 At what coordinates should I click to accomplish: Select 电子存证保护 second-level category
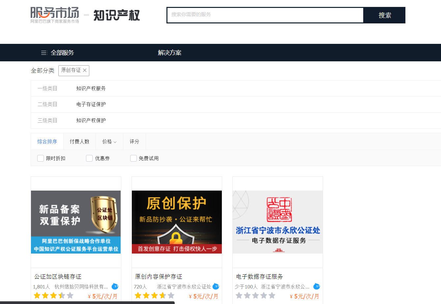click(x=91, y=104)
